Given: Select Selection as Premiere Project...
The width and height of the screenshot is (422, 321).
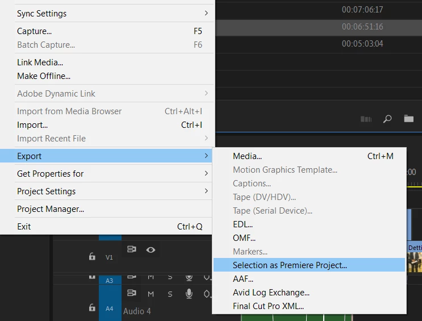Looking at the screenshot, I should point(309,265).
